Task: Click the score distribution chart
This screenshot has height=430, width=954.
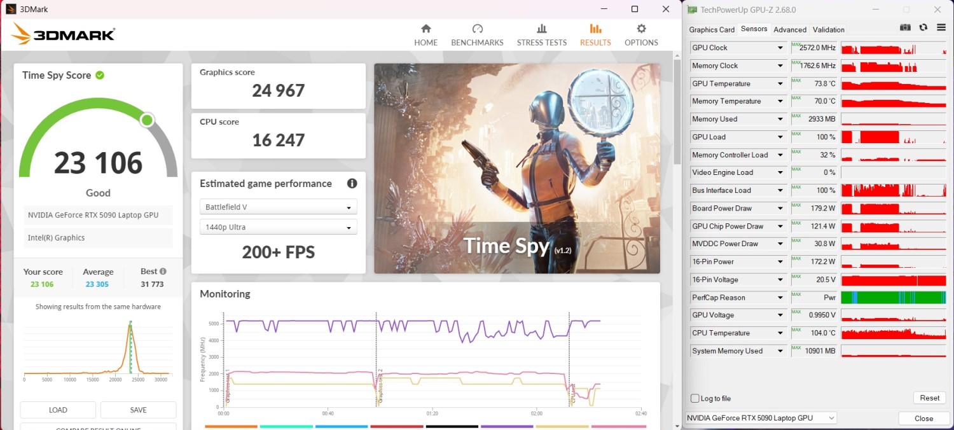Action: [x=97, y=350]
